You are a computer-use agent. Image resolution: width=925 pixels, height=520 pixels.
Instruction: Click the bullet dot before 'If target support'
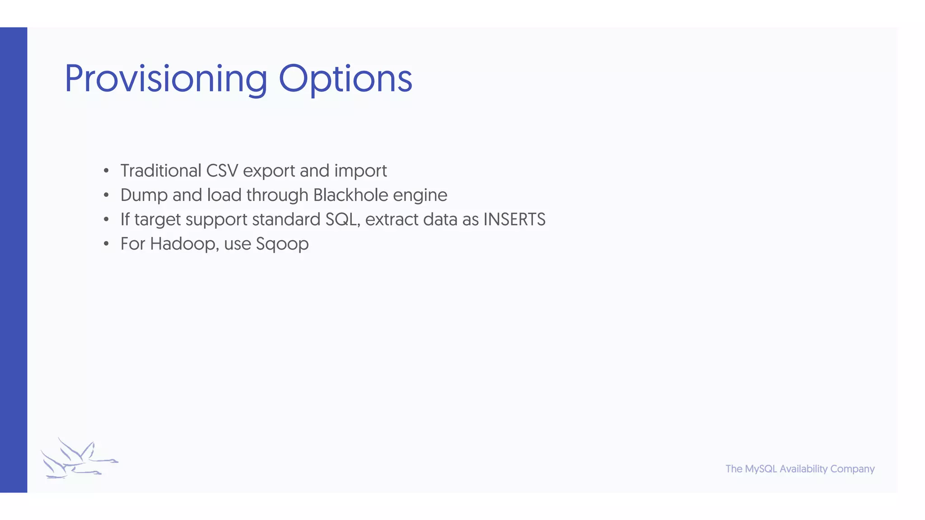(106, 219)
